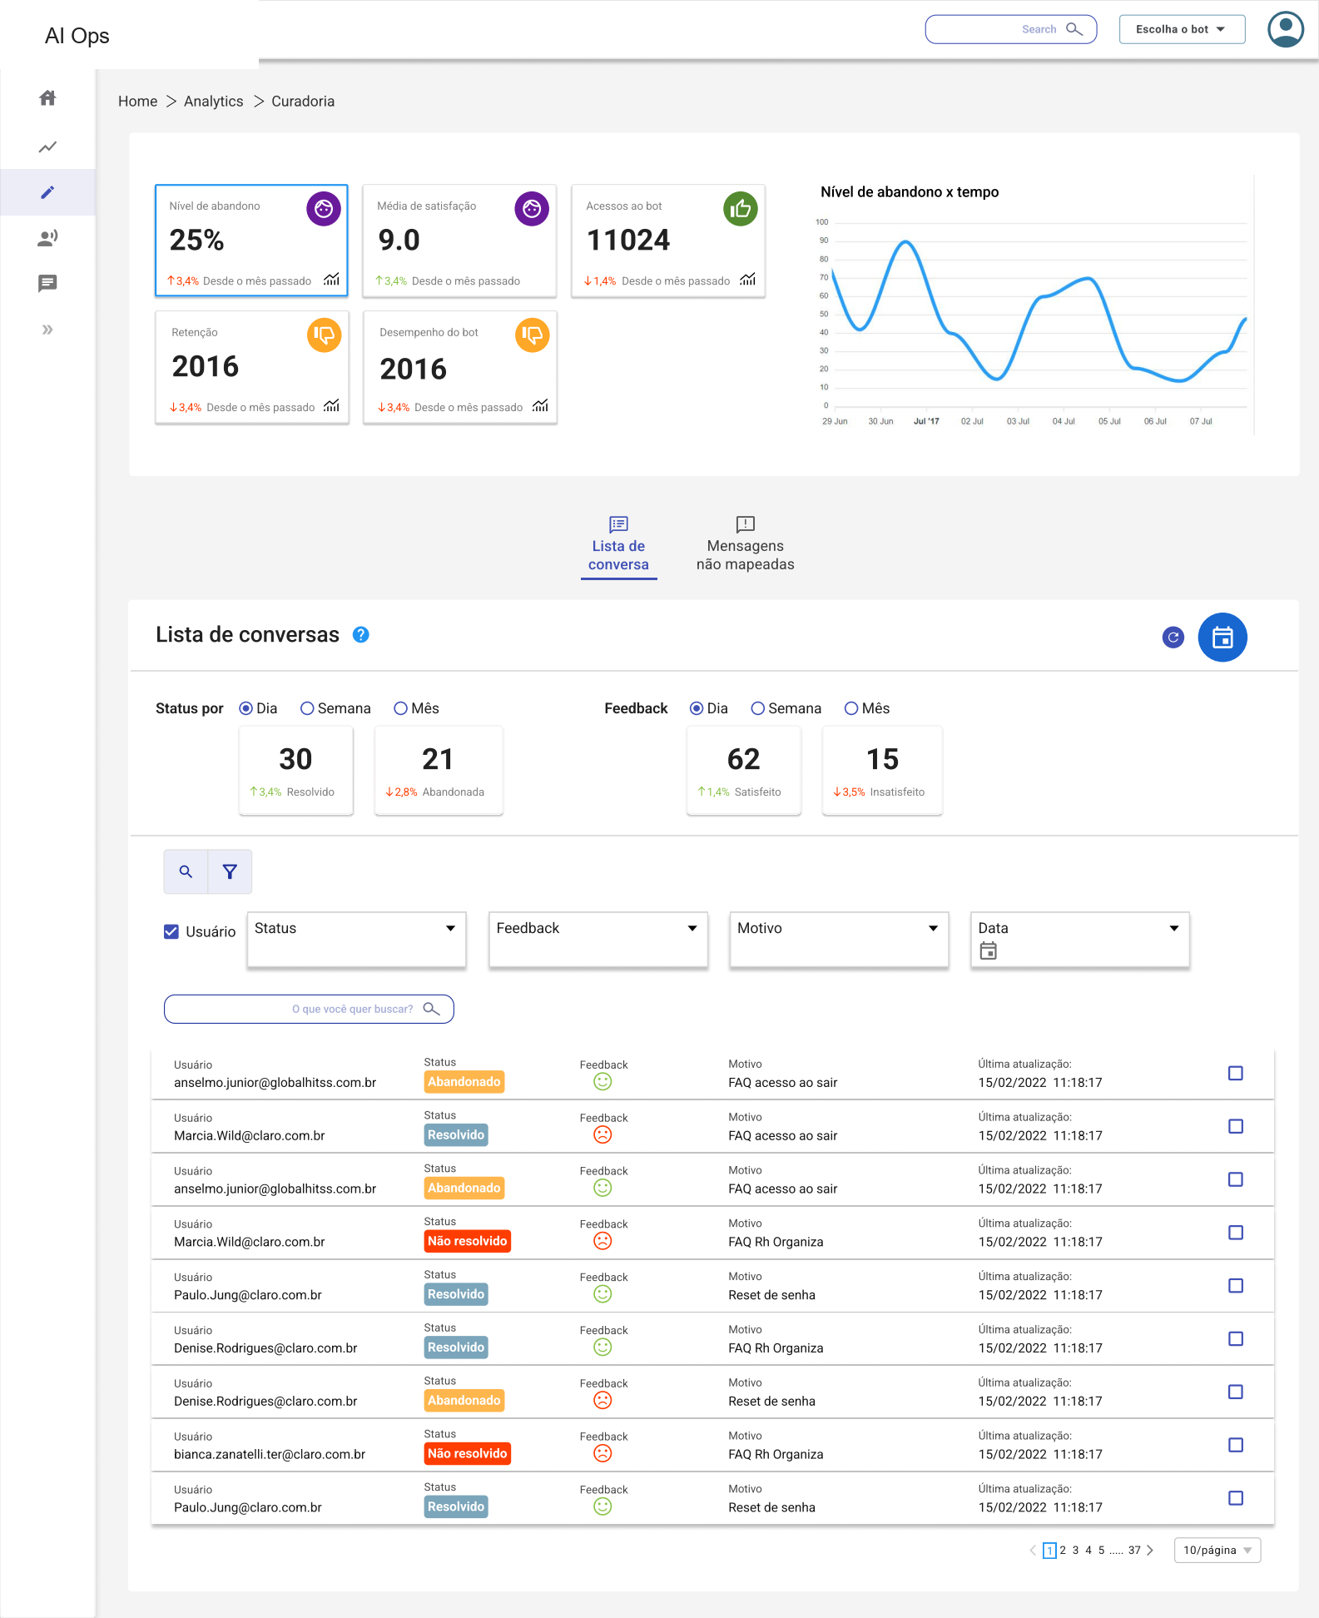Click the search magnifier in top bar
This screenshot has width=1319, height=1618.
click(1074, 29)
